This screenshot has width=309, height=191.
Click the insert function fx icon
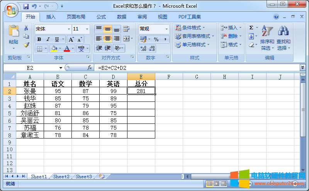tap(90, 68)
